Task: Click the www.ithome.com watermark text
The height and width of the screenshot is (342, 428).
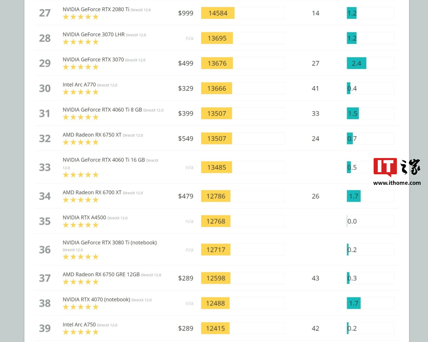Action: [x=397, y=183]
